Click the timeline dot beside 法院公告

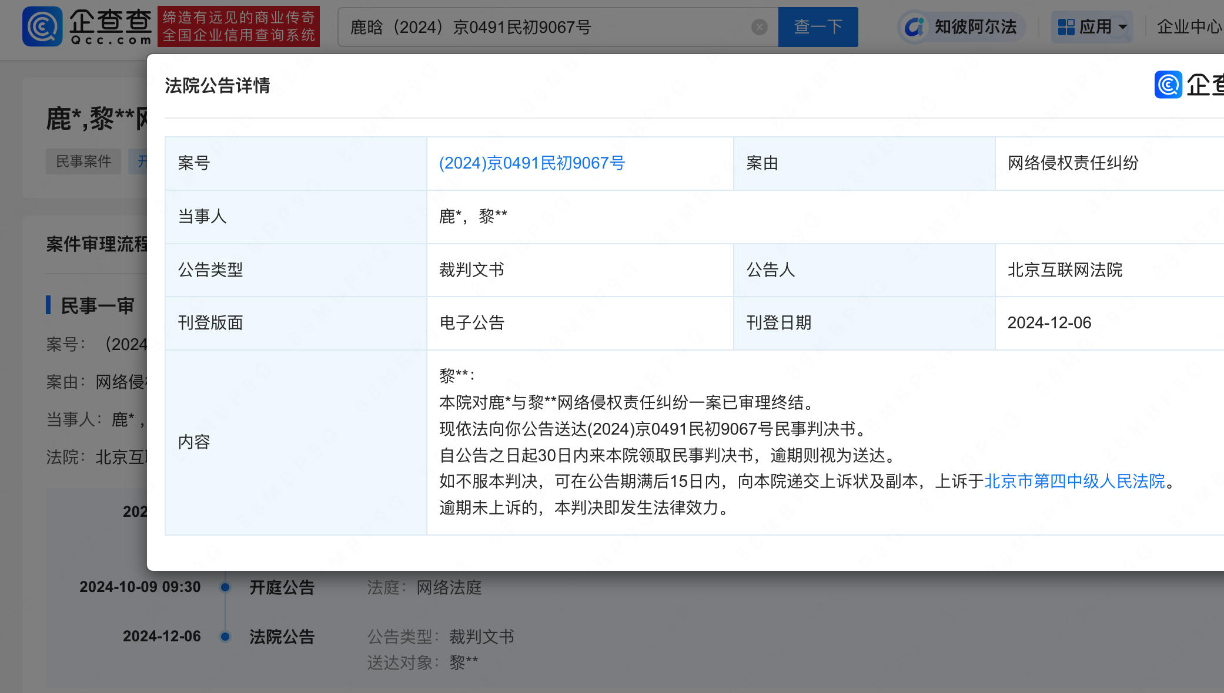coord(224,636)
